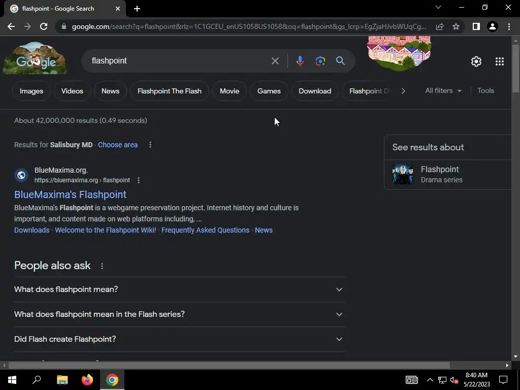Open the Windows notification center
The width and height of the screenshot is (520, 390).
pyautogui.click(x=503, y=380)
